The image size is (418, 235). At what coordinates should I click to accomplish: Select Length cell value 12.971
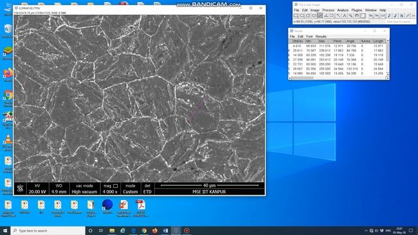pyautogui.click(x=378, y=46)
